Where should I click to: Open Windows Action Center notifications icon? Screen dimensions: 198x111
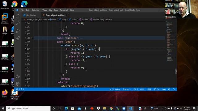(194, 108)
